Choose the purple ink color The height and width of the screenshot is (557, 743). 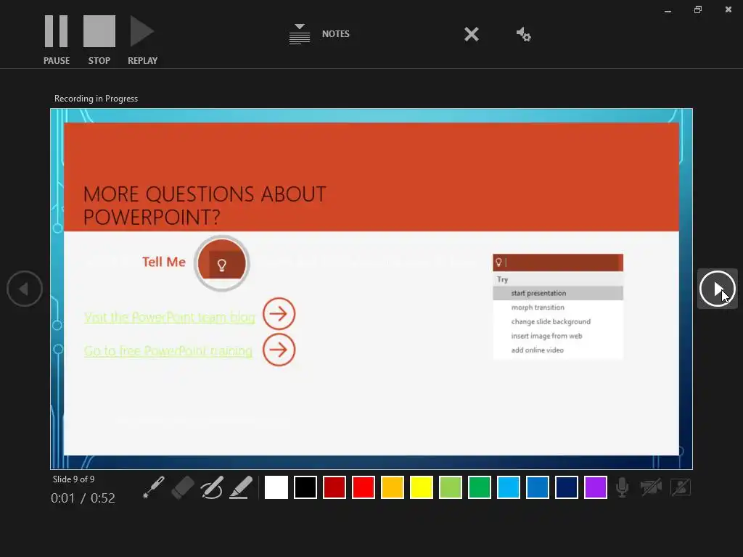point(596,487)
